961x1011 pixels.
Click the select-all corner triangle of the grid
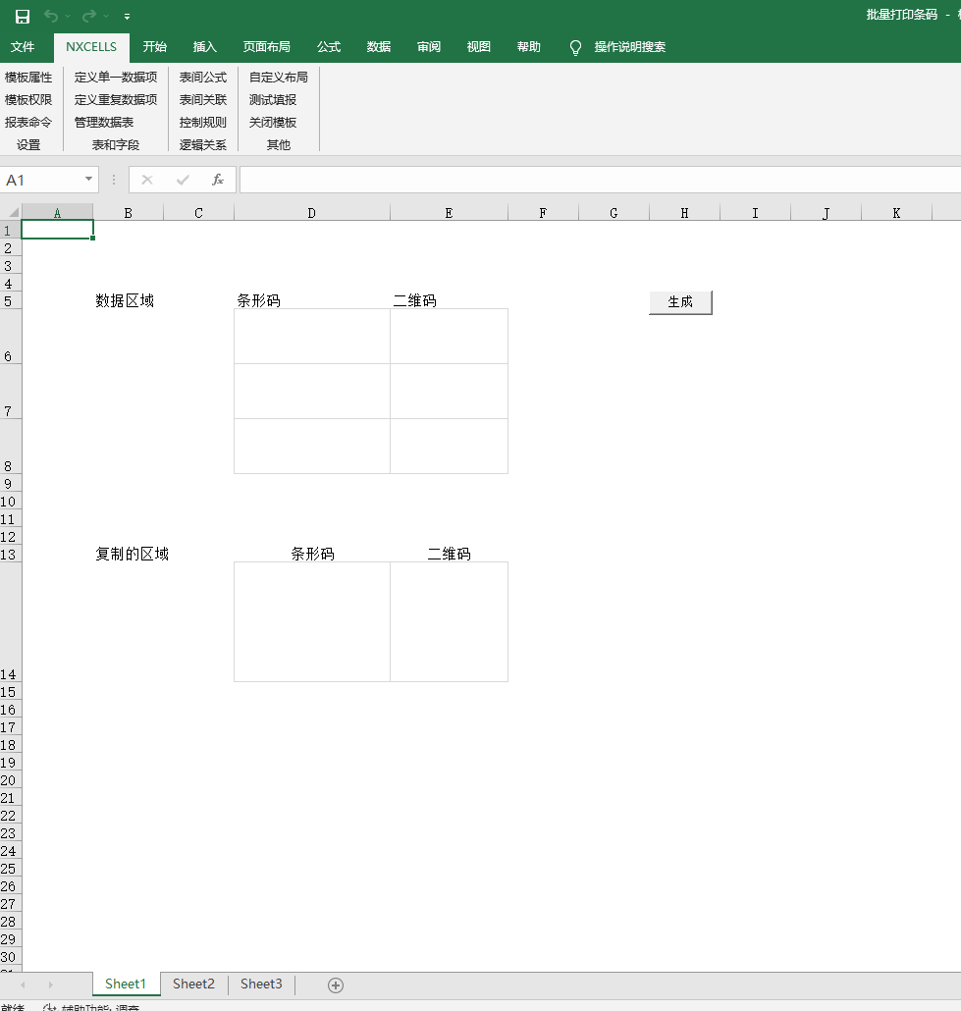pyautogui.click(x=13, y=212)
